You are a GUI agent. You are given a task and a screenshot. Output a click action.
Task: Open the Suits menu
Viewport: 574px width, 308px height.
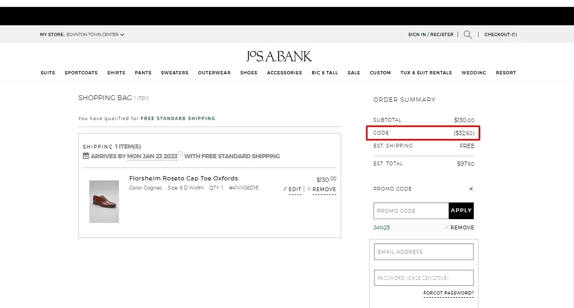click(x=47, y=73)
